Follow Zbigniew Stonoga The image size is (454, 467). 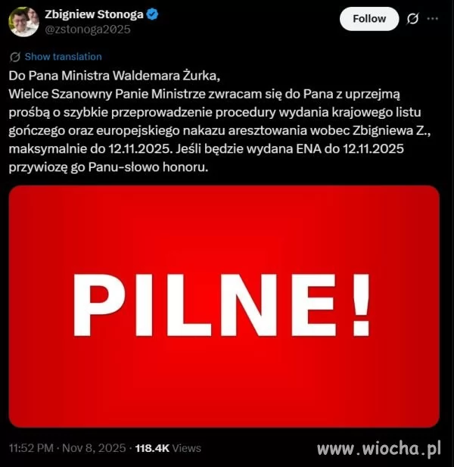[x=369, y=19]
